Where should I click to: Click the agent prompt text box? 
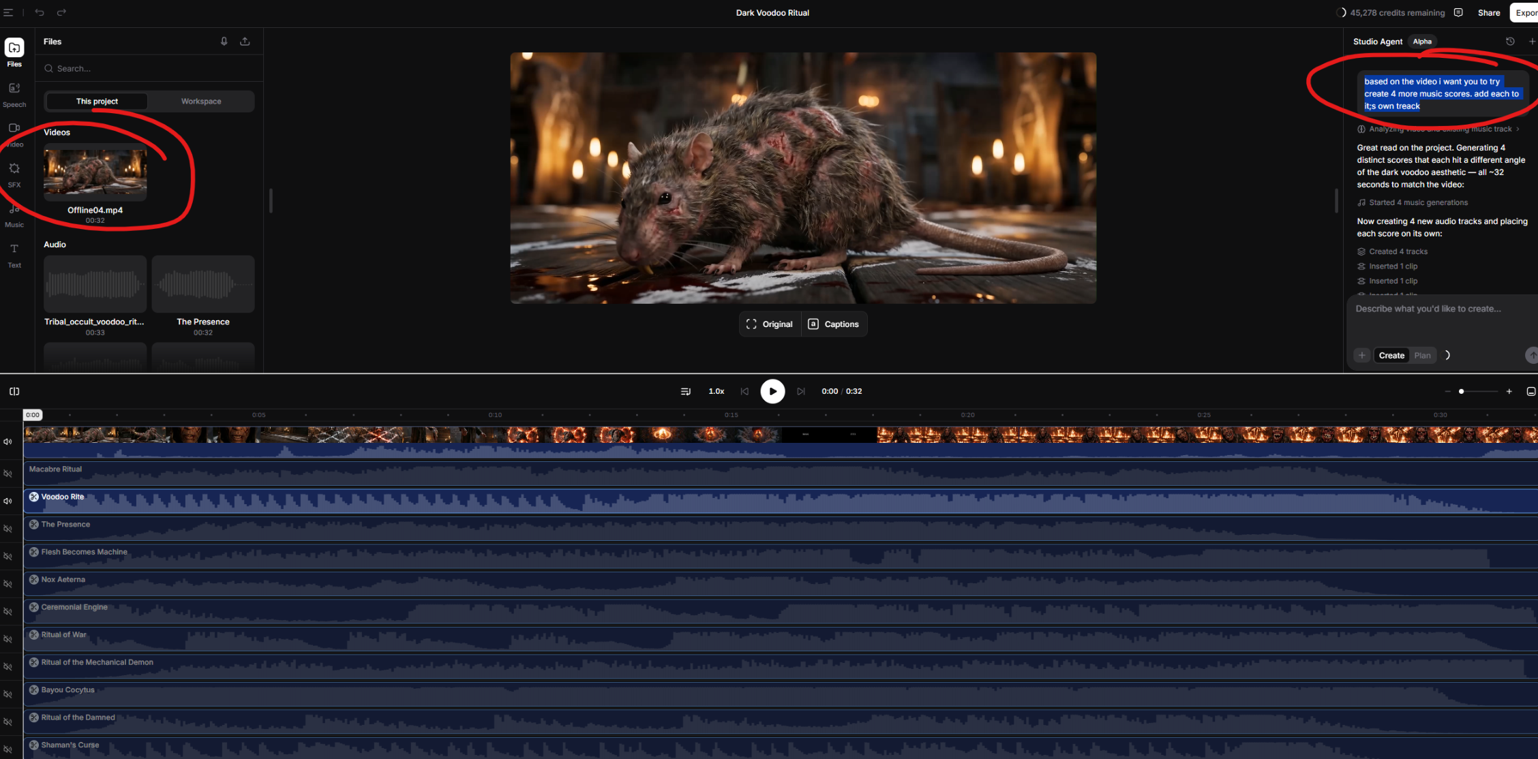click(1440, 319)
